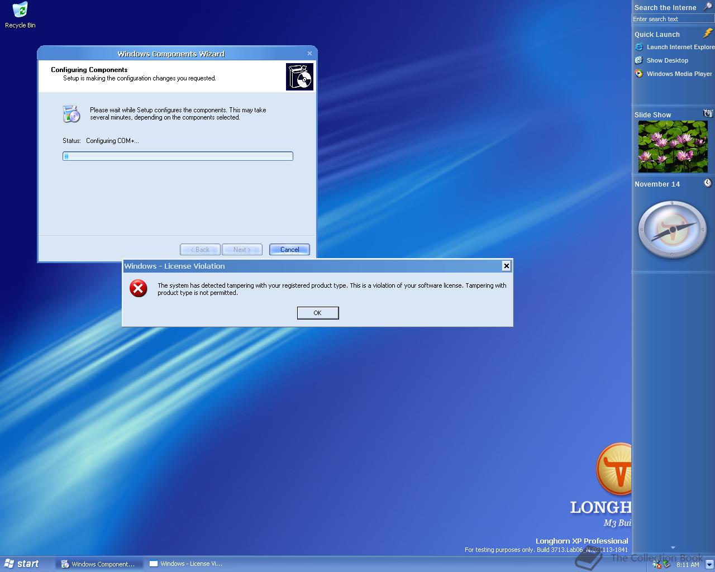Click the disabled Back button in wizard

(x=200, y=250)
